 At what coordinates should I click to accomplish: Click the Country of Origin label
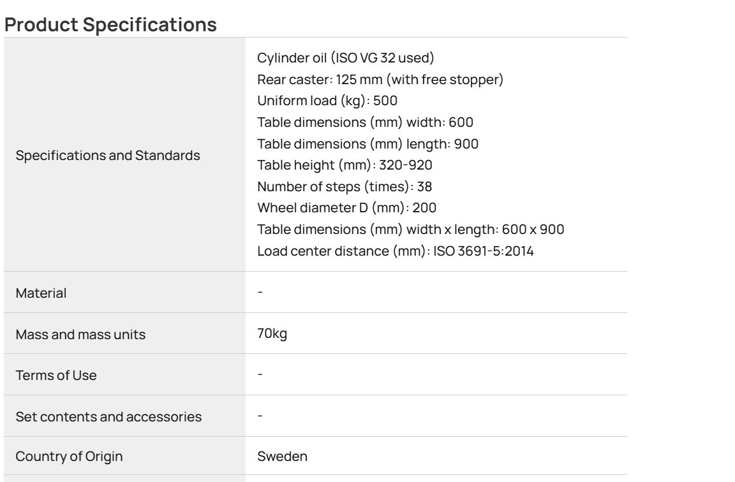point(69,456)
